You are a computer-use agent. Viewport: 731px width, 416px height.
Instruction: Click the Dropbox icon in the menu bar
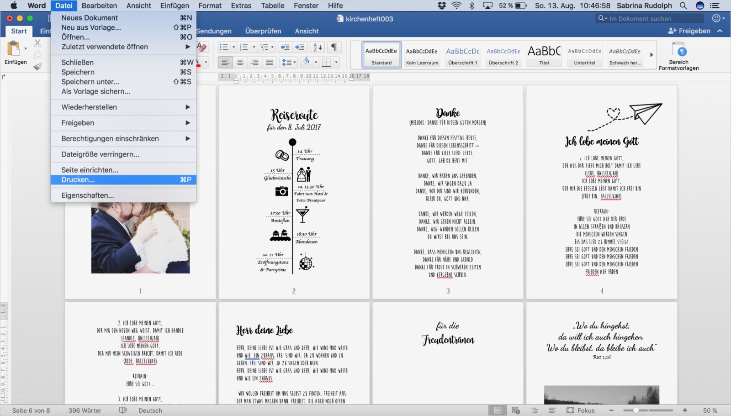(441, 5)
